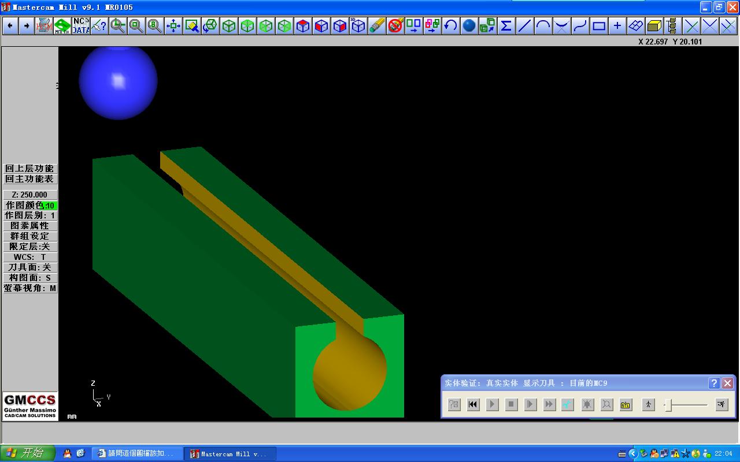Click the fit-to-screen arrows icon
The image size is (740, 462).
coord(173,25)
